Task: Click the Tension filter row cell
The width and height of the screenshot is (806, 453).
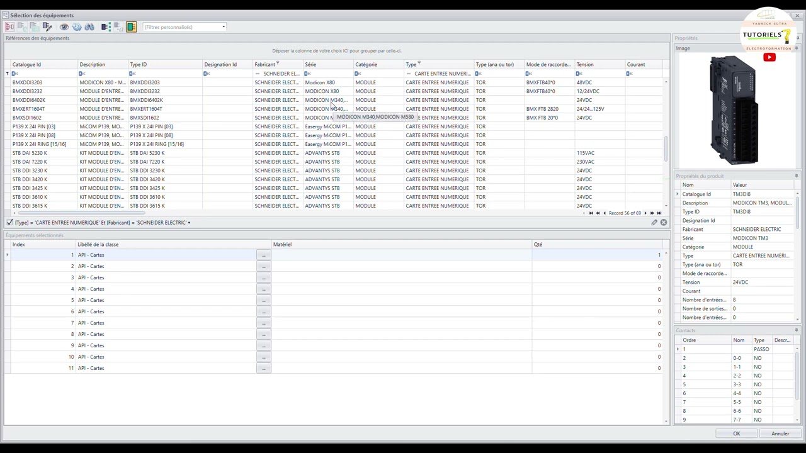Action: pyautogui.click(x=600, y=74)
